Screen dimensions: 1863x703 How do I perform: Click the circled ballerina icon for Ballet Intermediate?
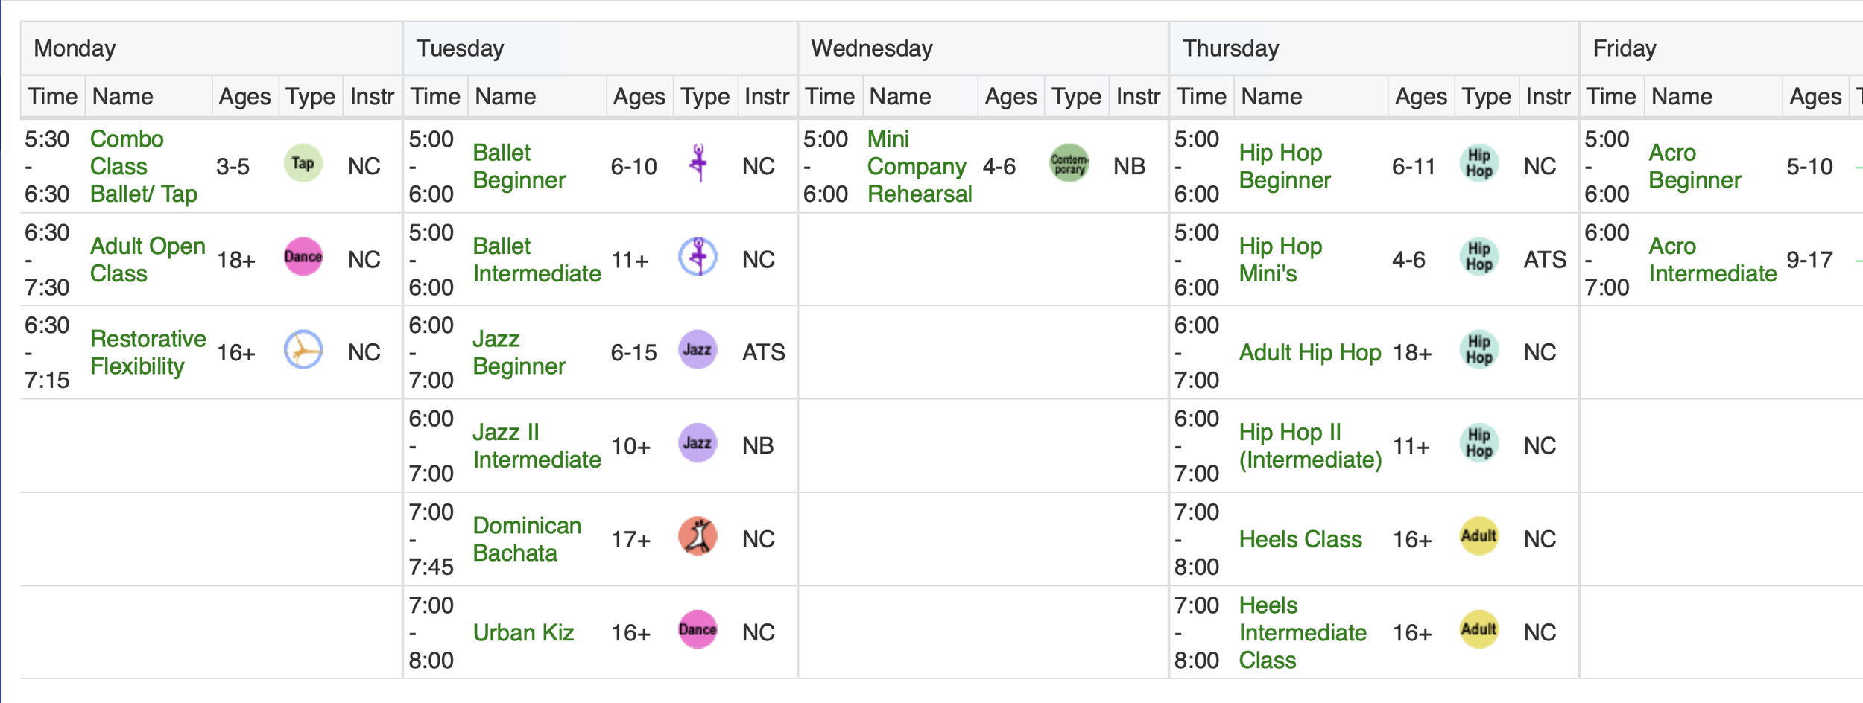coord(698,257)
